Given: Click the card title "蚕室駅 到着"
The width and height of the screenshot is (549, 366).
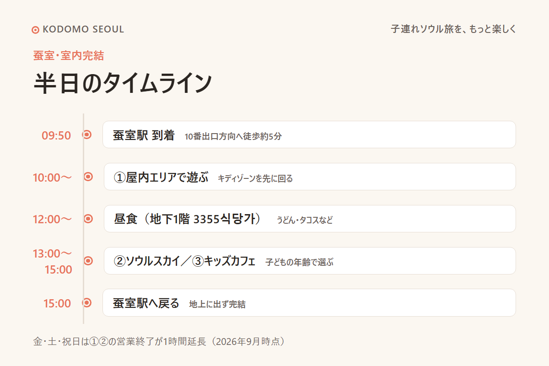Looking at the screenshot, I should tap(144, 135).
